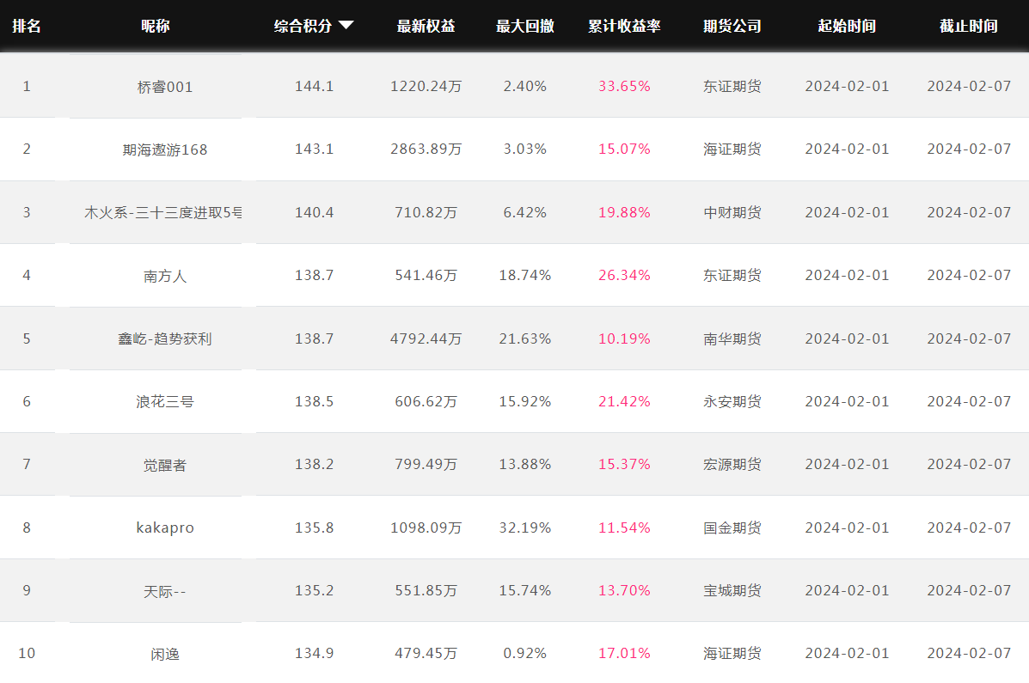Select the nickname 闲逸
Screen dimensions: 1029x683
(x=165, y=654)
